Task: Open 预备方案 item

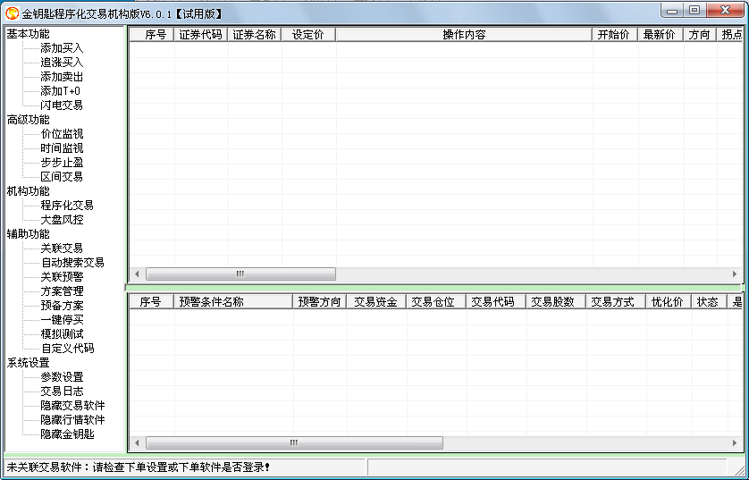Action: pos(62,306)
